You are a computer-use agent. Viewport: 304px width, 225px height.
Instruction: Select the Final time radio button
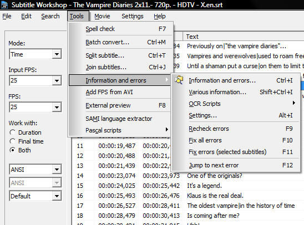12,141
